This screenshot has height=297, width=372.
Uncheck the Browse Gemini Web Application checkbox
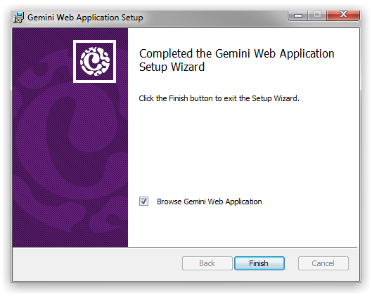143,202
